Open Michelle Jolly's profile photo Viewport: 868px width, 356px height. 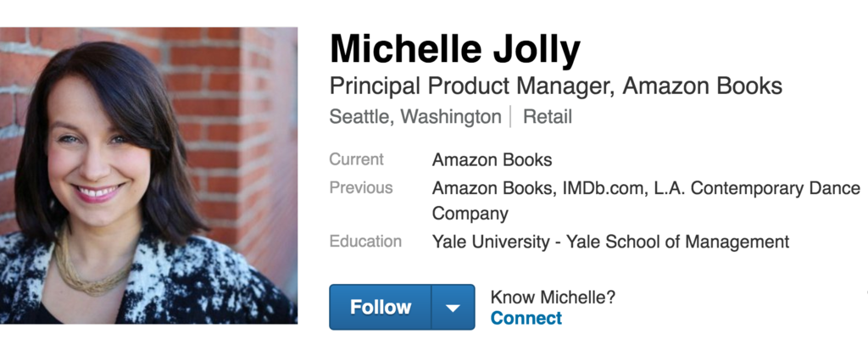148,175
